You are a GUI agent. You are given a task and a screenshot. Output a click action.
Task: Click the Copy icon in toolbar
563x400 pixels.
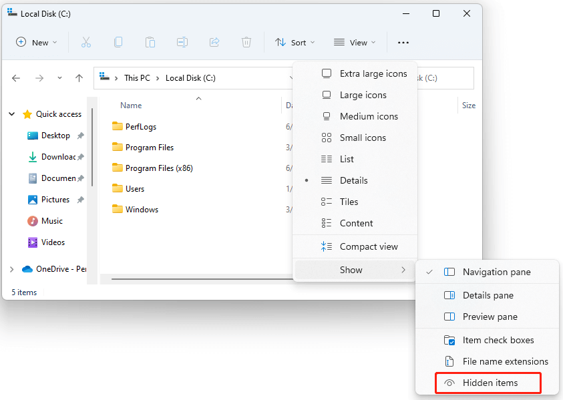118,42
